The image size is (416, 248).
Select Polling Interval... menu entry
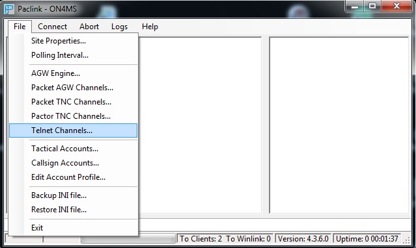(73, 55)
